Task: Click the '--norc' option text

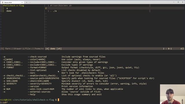Action: coord(32,73)
